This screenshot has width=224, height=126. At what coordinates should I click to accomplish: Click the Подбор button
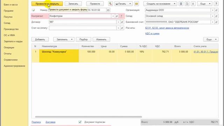83,40
